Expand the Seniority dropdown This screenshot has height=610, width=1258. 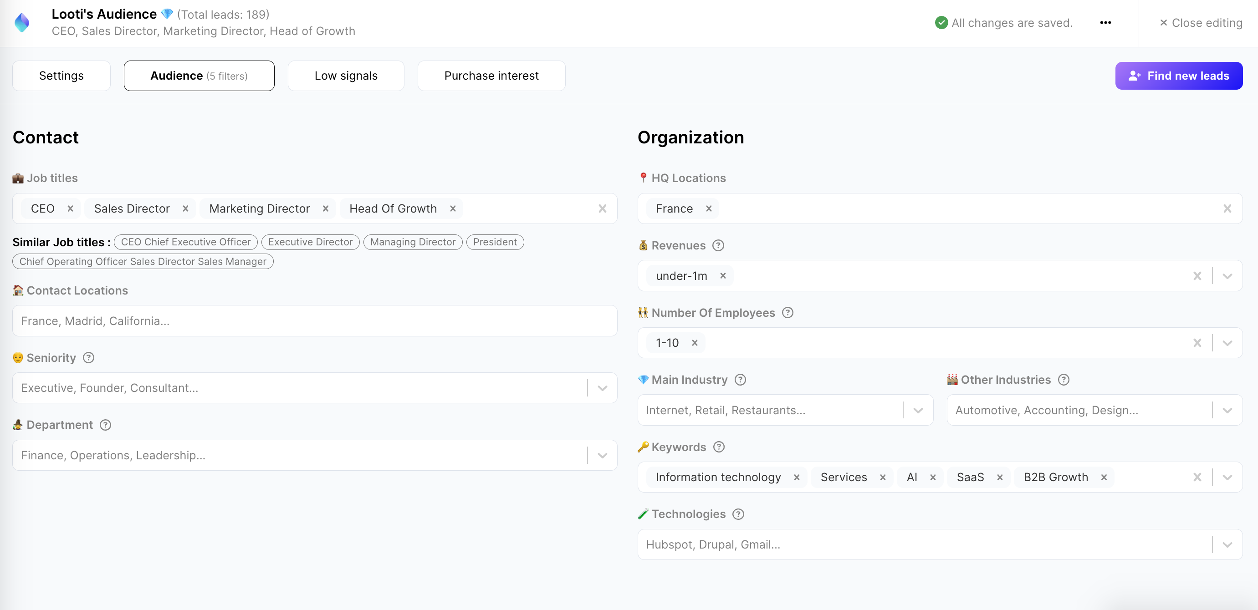point(602,387)
